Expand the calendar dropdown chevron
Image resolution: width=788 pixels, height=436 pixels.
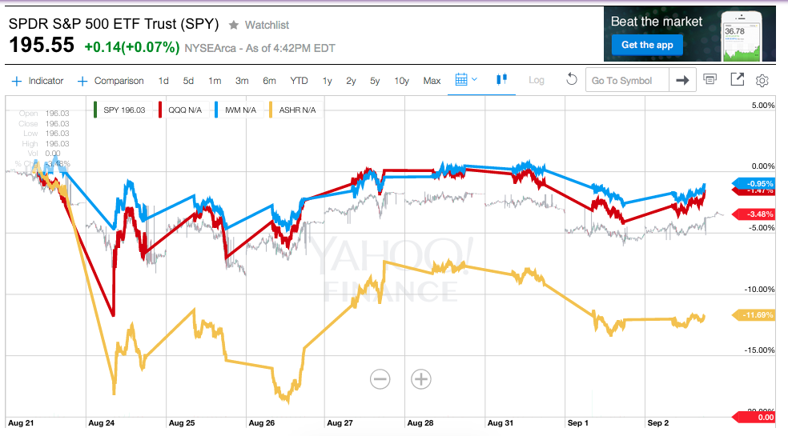pyautogui.click(x=474, y=79)
